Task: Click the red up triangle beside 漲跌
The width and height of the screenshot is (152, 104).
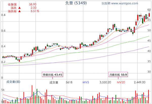Action: [20, 8]
